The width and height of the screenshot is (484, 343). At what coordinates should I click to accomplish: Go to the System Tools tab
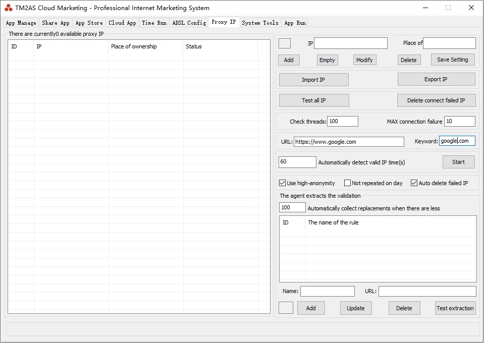pyautogui.click(x=260, y=23)
